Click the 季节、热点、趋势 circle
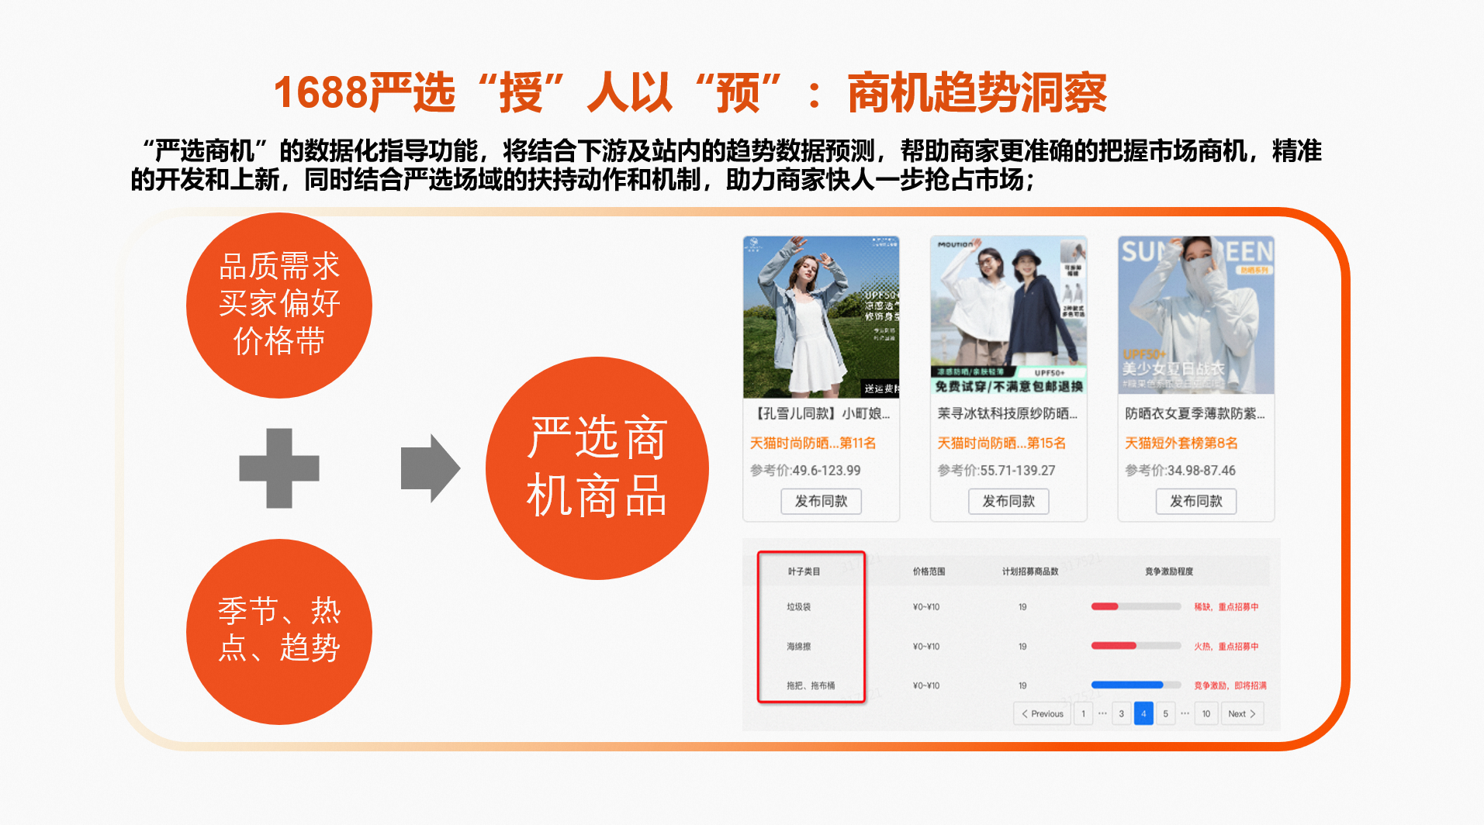The width and height of the screenshot is (1484, 825). [279, 631]
